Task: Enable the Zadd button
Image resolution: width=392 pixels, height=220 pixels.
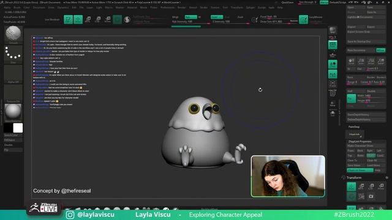Action: (x=217, y=17)
